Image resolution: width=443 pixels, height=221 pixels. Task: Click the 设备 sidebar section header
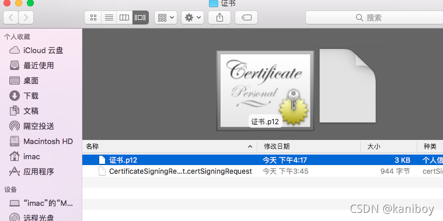pos(11,190)
